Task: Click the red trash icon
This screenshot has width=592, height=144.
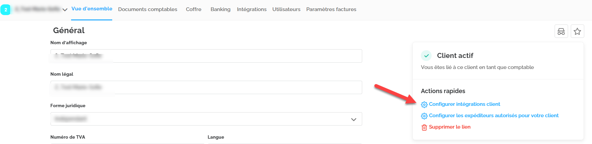Action: click(x=424, y=128)
